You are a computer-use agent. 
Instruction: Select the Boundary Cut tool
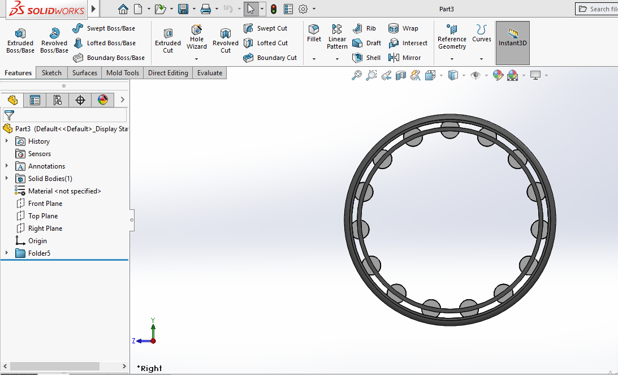click(x=270, y=58)
